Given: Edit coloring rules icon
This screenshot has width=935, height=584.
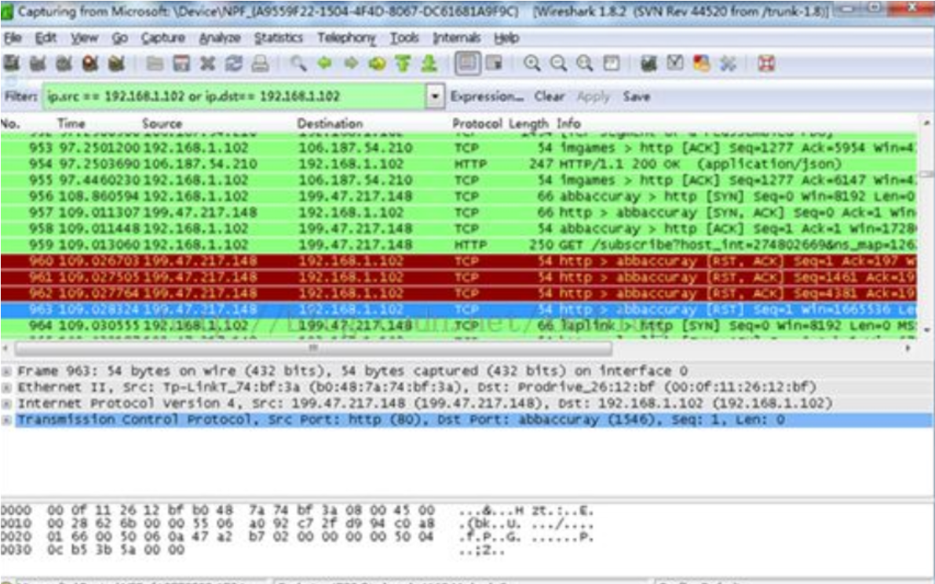Looking at the screenshot, I should click(701, 63).
